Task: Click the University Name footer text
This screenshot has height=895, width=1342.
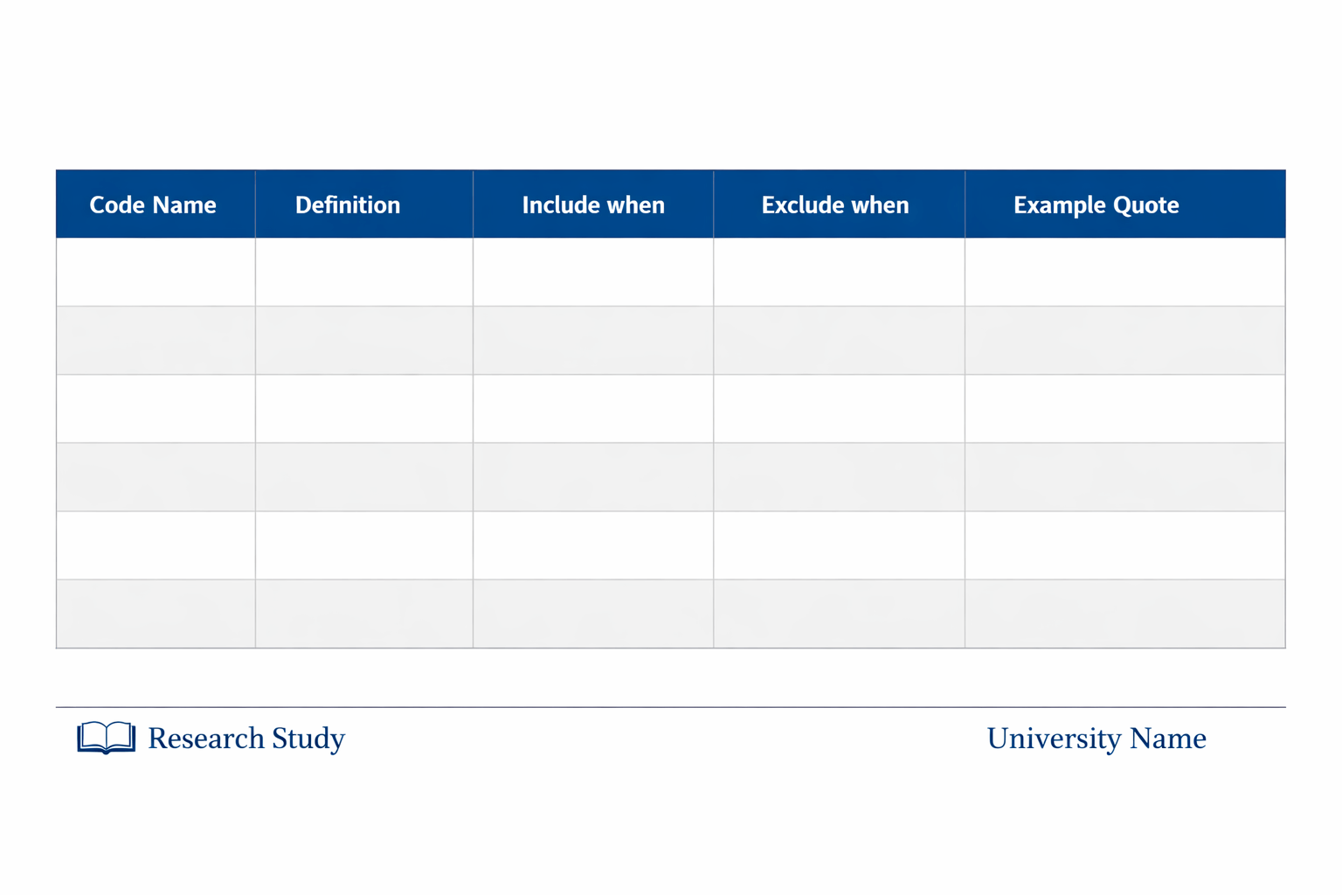Action: [x=1096, y=739]
